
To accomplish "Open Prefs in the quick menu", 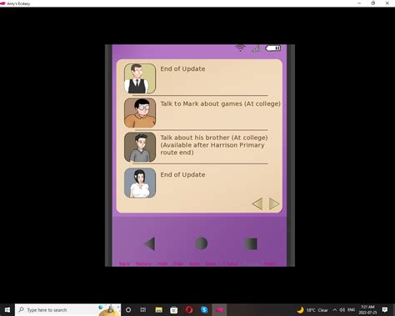I will [x=270, y=263].
